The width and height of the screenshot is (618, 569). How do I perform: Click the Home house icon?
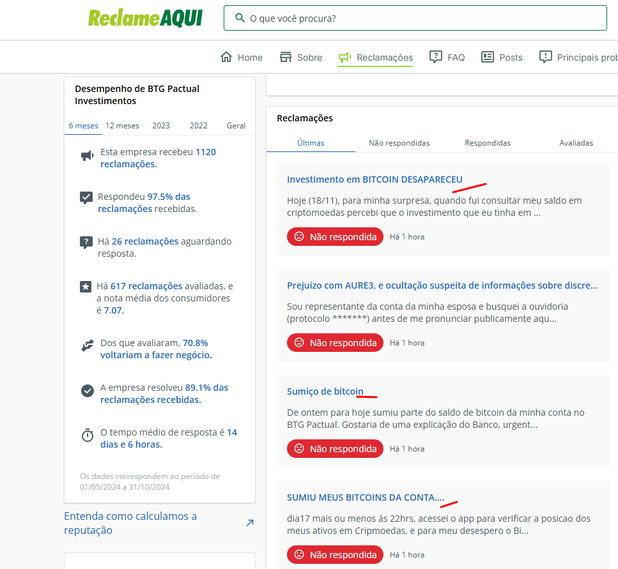(x=226, y=57)
